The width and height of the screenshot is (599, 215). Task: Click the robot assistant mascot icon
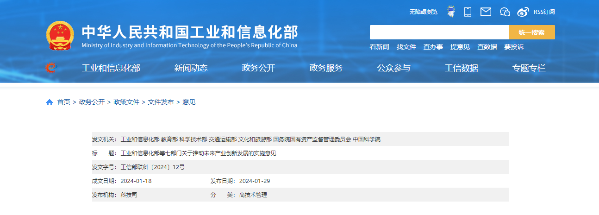pos(450,12)
